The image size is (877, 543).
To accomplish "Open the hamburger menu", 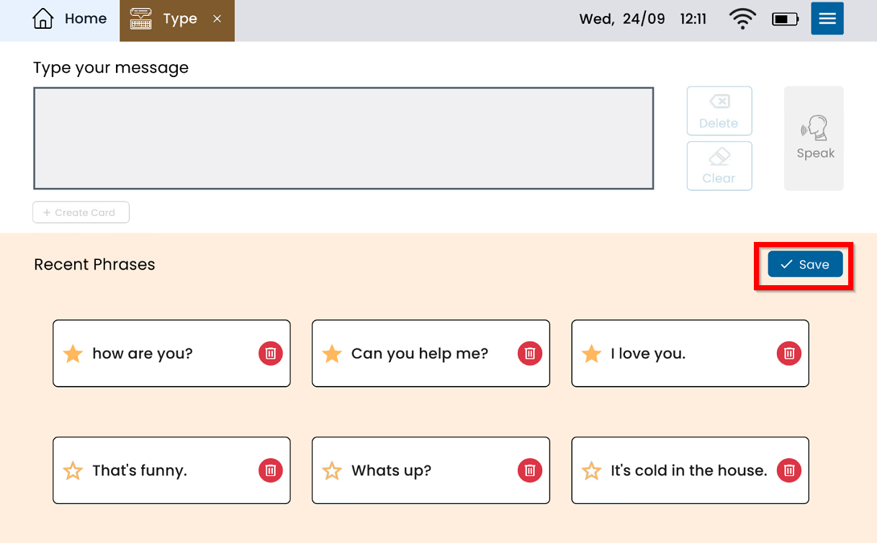I will (827, 19).
